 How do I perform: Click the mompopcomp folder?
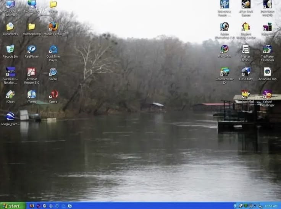pyautogui.click(x=32, y=27)
